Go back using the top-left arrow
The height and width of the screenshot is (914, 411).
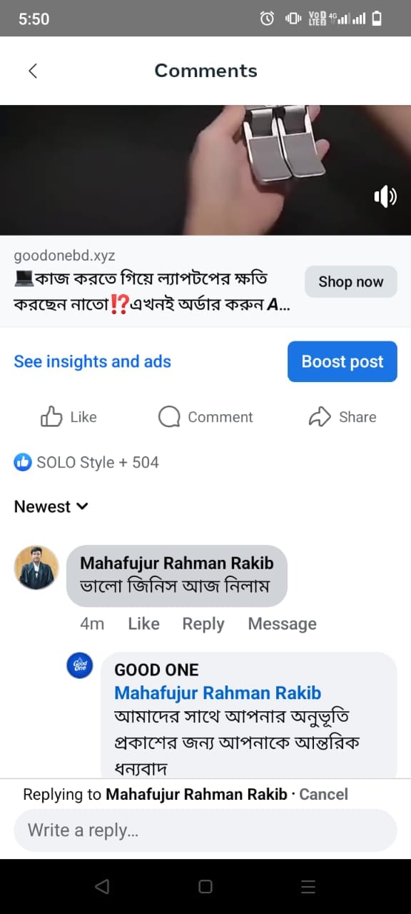[x=33, y=71]
